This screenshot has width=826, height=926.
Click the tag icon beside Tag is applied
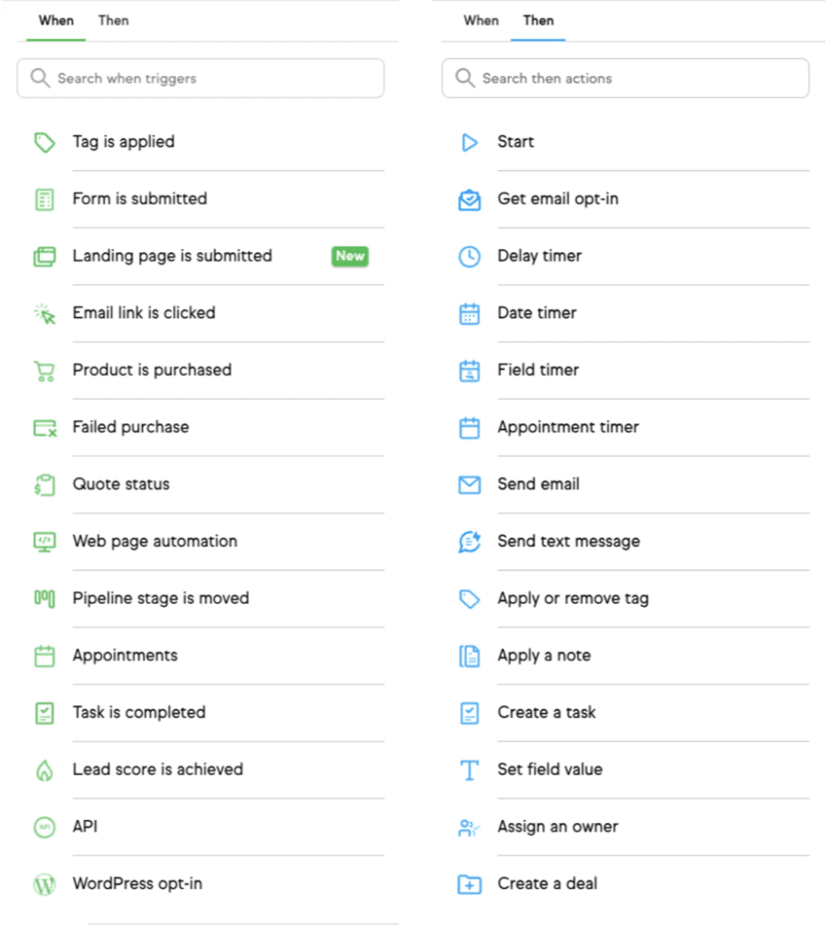tap(44, 142)
